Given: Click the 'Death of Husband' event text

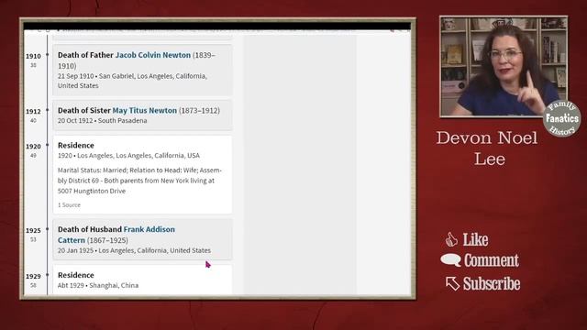Looking at the screenshot, I should [x=90, y=229].
